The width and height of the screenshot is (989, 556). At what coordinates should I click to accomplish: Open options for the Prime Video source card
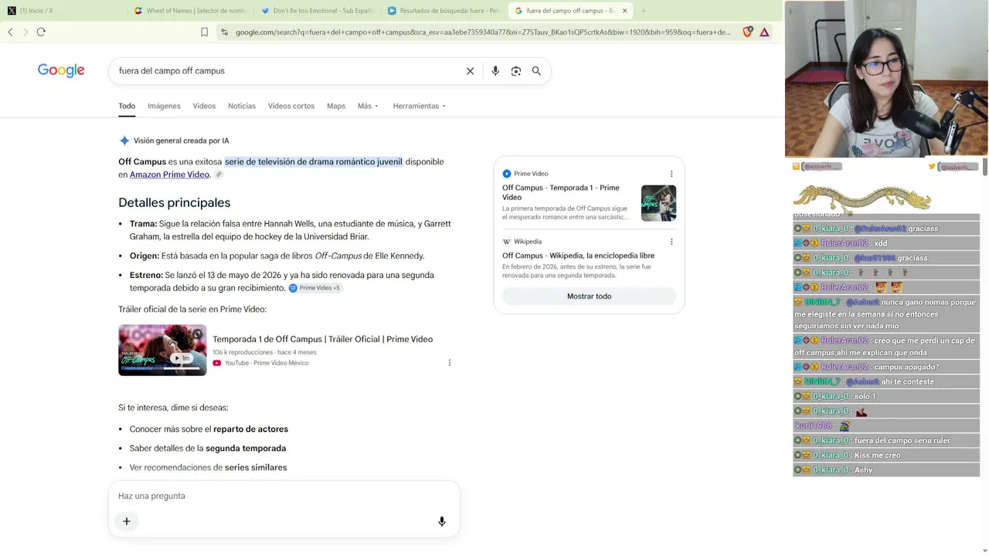(671, 174)
